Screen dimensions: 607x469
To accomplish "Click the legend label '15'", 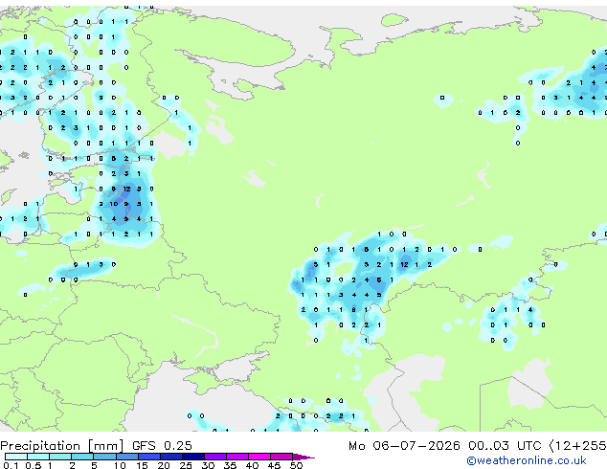I will [142, 465].
